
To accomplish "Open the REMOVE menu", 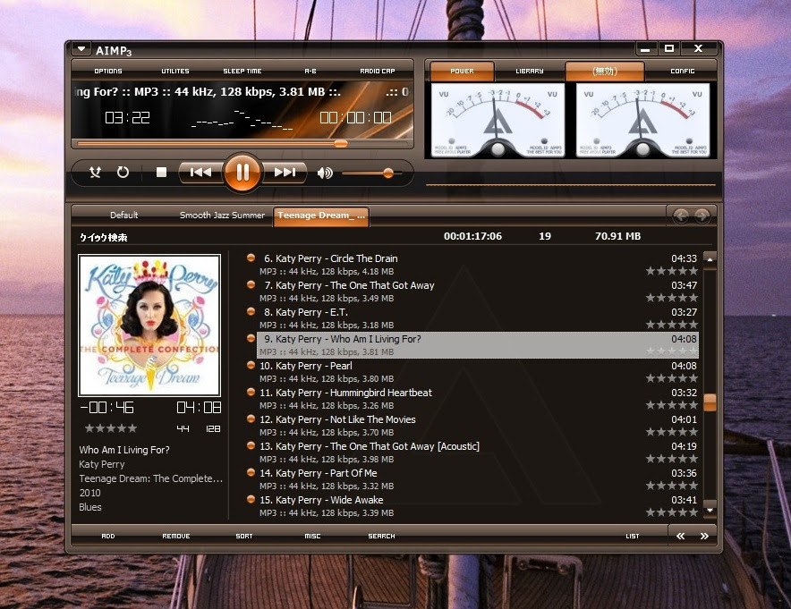I will (176, 536).
